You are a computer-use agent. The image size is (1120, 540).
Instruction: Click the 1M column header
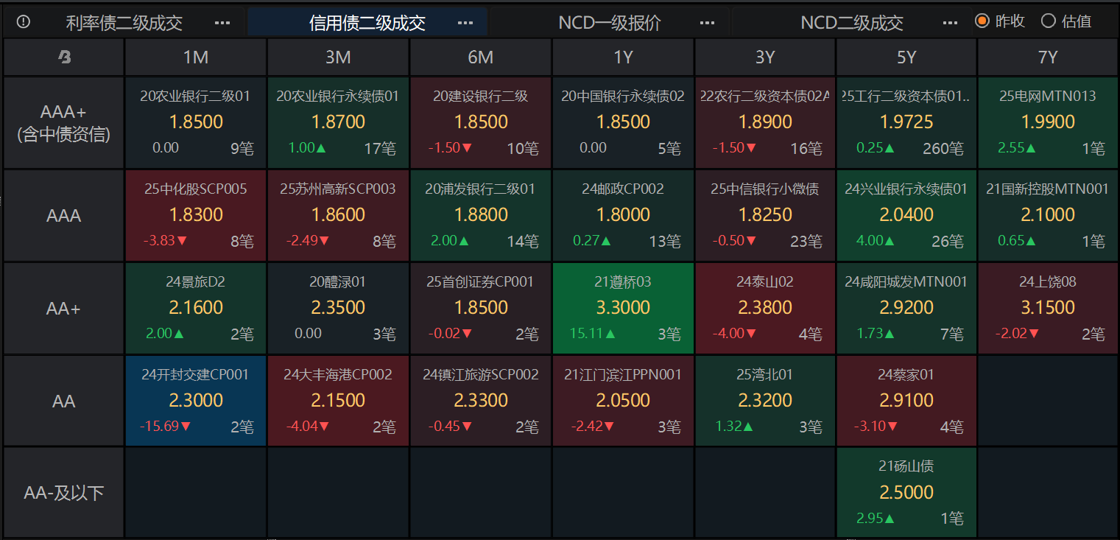[x=195, y=57]
